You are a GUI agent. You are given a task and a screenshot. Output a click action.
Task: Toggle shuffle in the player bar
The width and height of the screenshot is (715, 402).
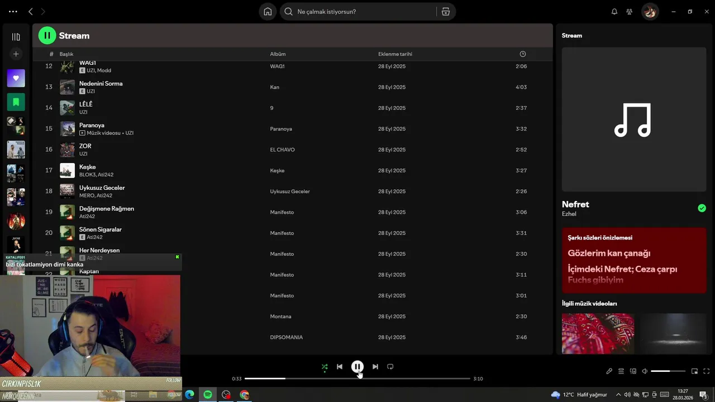325,367
